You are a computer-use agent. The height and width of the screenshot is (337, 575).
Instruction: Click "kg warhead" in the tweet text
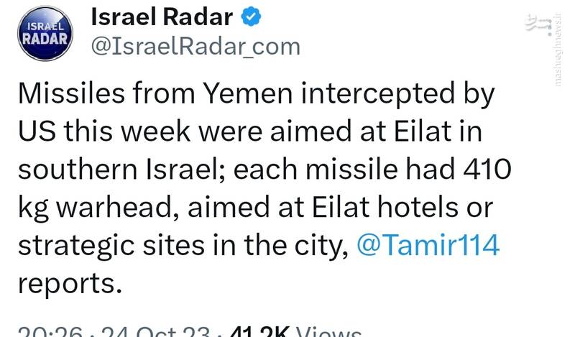click(98, 207)
